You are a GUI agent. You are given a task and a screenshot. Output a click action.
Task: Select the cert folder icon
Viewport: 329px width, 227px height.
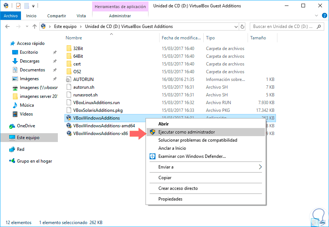69,64
